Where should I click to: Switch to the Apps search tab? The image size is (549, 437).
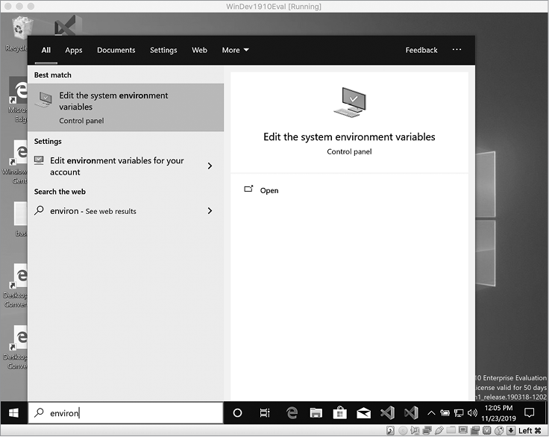click(x=74, y=50)
